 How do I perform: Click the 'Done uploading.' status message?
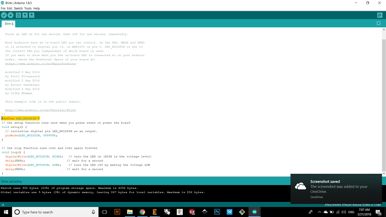[12, 181]
